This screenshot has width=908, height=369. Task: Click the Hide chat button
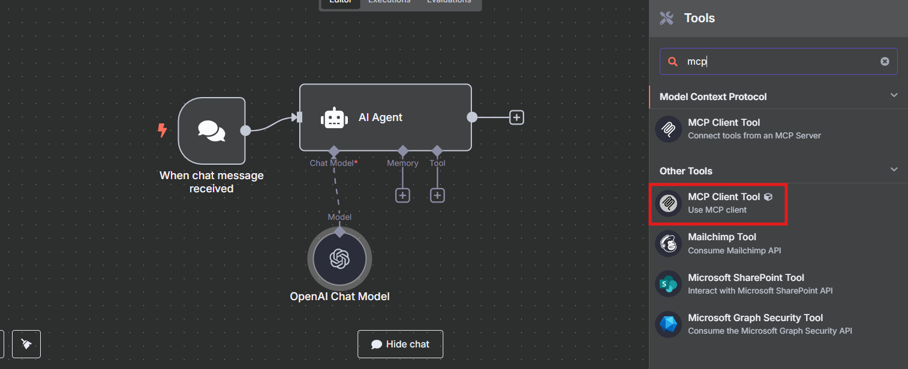(400, 344)
